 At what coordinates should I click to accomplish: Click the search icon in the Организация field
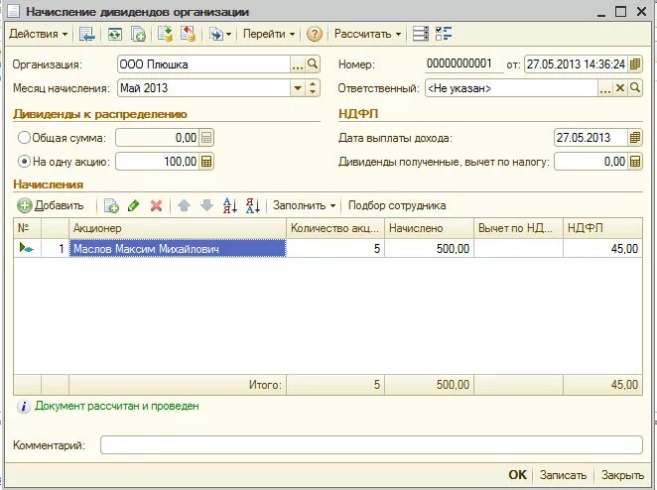pyautogui.click(x=313, y=64)
